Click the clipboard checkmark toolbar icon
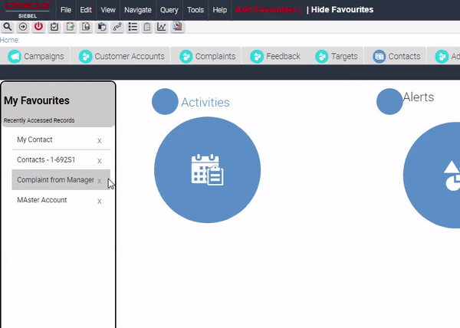This screenshot has width=460, height=328. point(54,27)
